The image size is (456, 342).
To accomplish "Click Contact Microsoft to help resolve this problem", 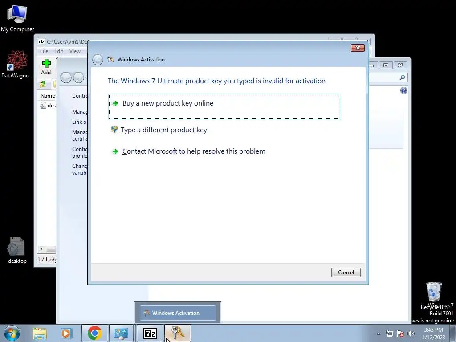I will [x=188, y=151].
